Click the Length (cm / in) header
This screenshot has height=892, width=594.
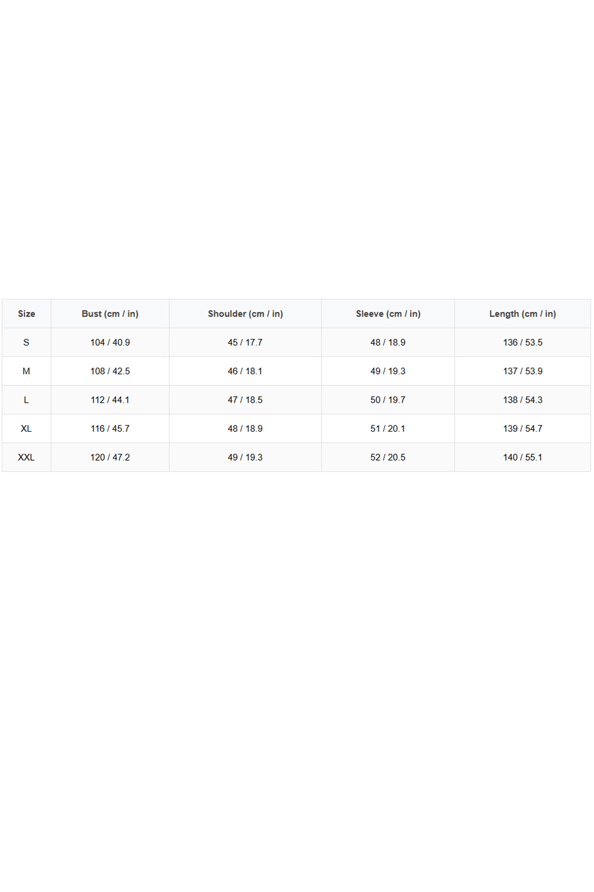522,314
